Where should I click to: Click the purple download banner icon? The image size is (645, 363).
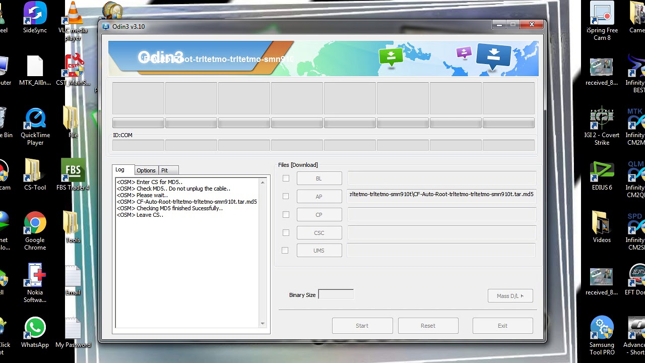coord(464,52)
